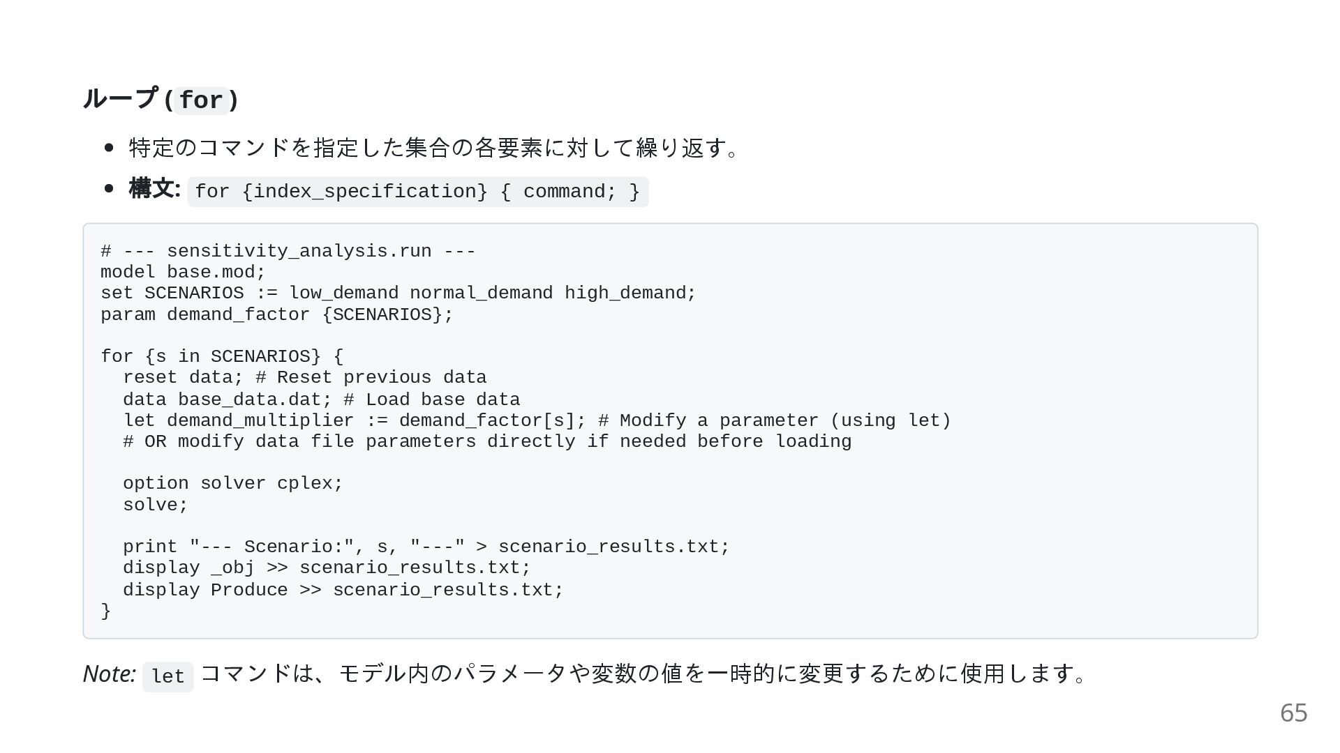Click the data base_data.dat; line
Viewport: 1340px width, 753px height.
(321, 400)
